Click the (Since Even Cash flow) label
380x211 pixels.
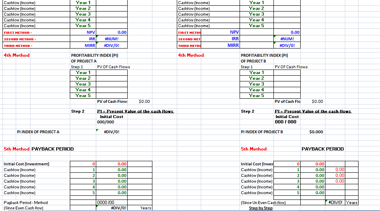coord(24,208)
